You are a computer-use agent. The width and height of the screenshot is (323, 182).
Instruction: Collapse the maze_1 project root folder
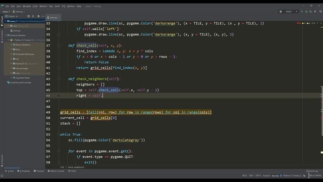pos(6,21)
